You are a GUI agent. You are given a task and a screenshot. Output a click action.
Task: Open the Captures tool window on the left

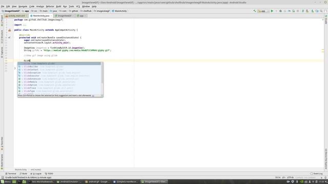(2, 52)
